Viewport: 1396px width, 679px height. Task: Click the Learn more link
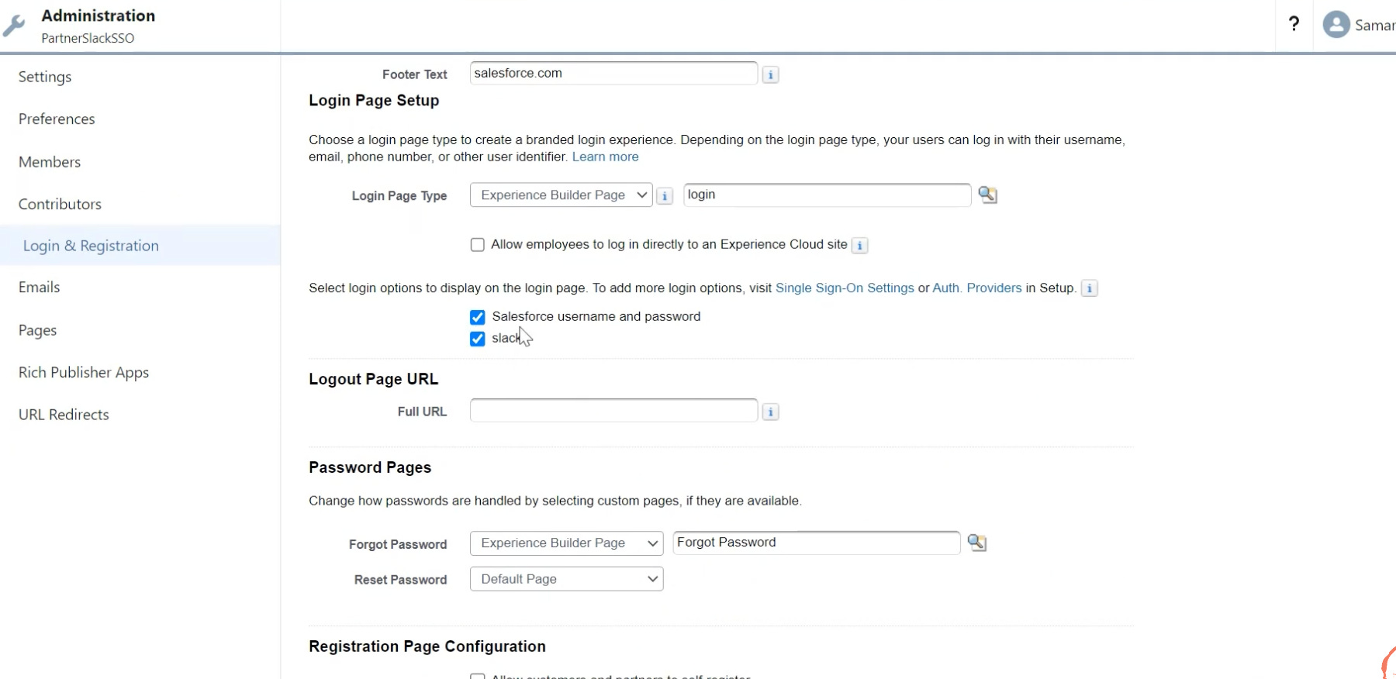point(606,157)
